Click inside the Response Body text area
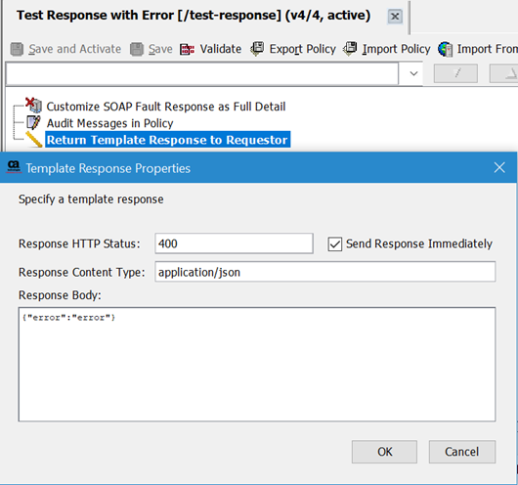 257,364
